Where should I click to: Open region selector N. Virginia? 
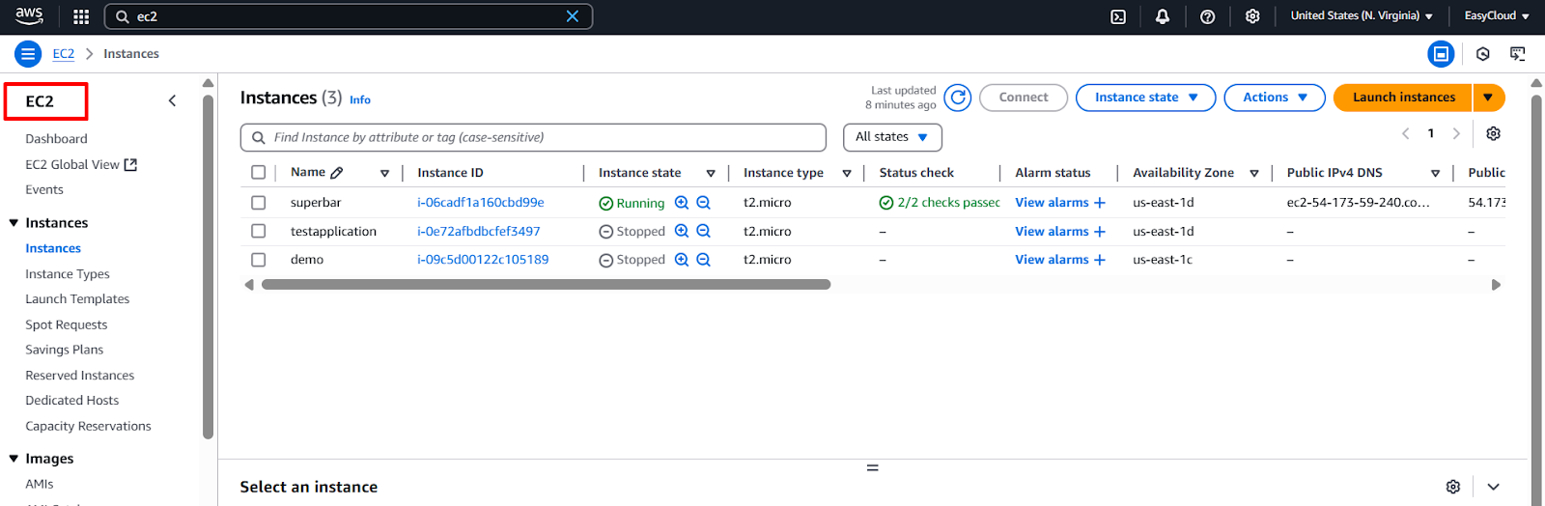coord(1362,16)
